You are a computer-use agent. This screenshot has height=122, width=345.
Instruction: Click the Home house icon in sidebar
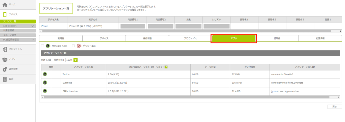(5, 5)
